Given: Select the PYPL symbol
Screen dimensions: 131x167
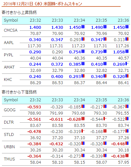Looking at the screenshot, I should pyautogui.click(x=8, y=55).
